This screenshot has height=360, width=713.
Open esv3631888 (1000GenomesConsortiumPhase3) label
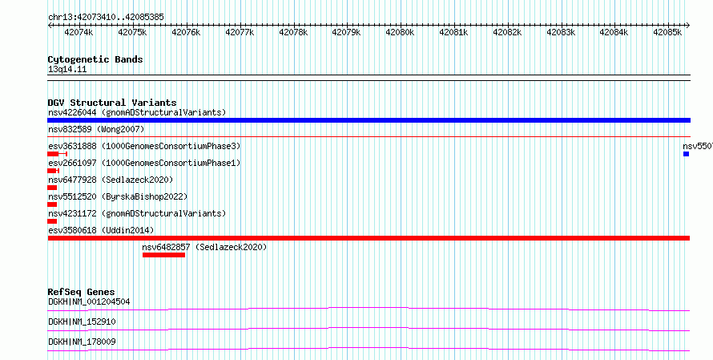point(144,146)
